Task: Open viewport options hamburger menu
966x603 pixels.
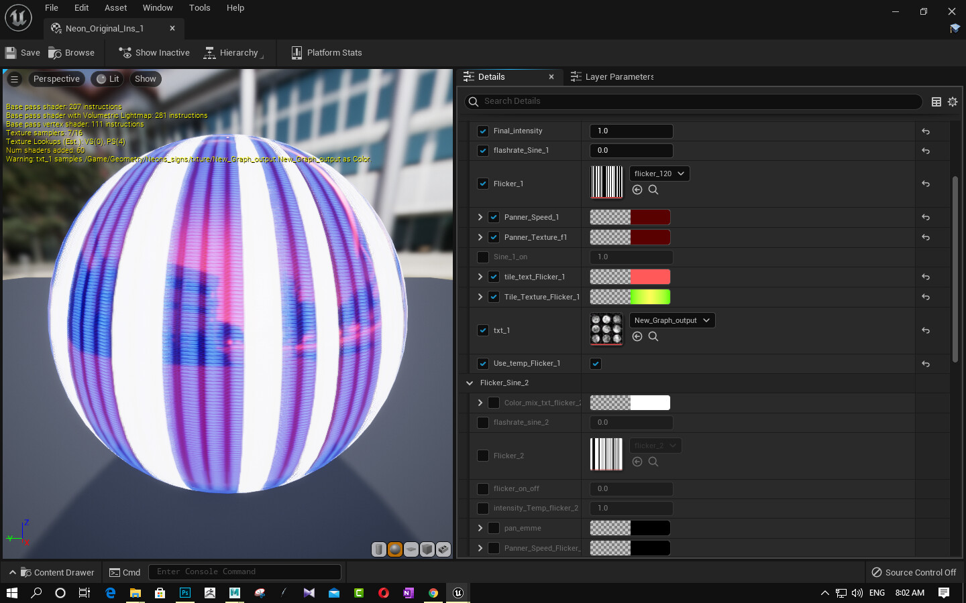Action: (14, 79)
